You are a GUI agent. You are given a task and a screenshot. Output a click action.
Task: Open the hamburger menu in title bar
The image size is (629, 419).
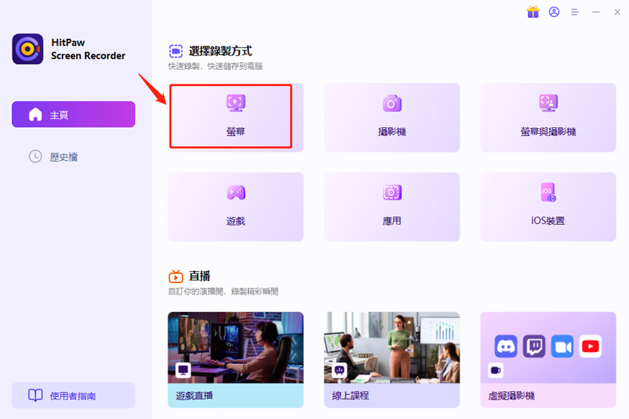coord(575,12)
